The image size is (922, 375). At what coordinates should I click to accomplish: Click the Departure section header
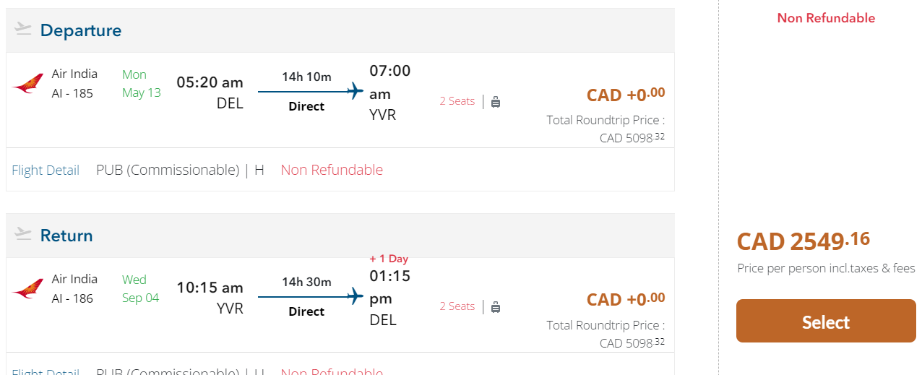(80, 30)
